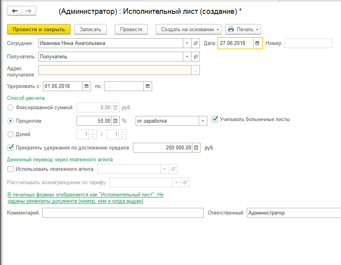The image size is (341, 265).
Task: Expand the 'от заработка' dropdown
Action: (203, 121)
